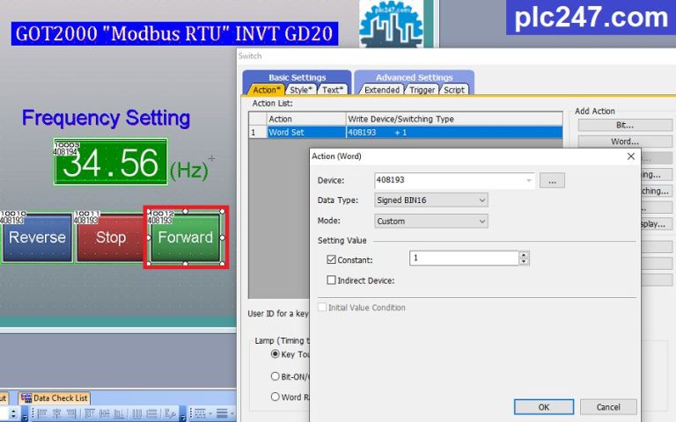Image resolution: width=676 pixels, height=422 pixels.
Task: Click OK in the Action (Word) dialog
Action: pos(544,407)
